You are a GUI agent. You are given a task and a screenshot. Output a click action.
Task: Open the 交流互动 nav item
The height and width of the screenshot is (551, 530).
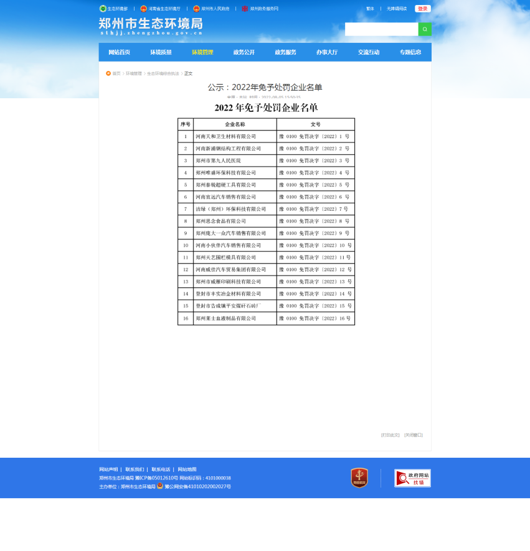click(369, 52)
